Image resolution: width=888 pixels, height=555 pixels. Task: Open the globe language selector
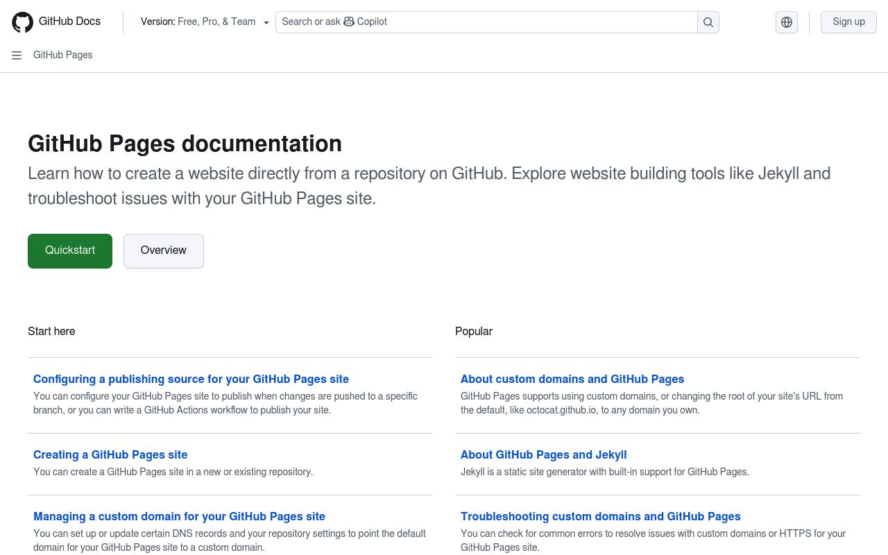786,22
